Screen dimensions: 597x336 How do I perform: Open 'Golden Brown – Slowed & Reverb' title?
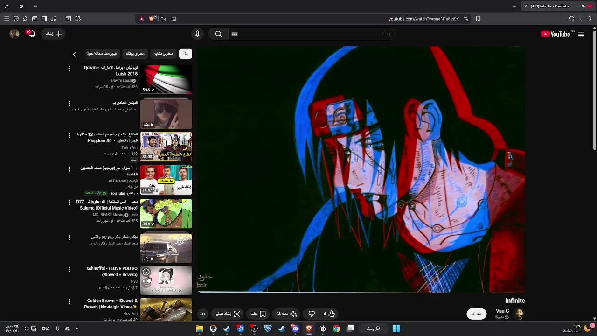111,304
